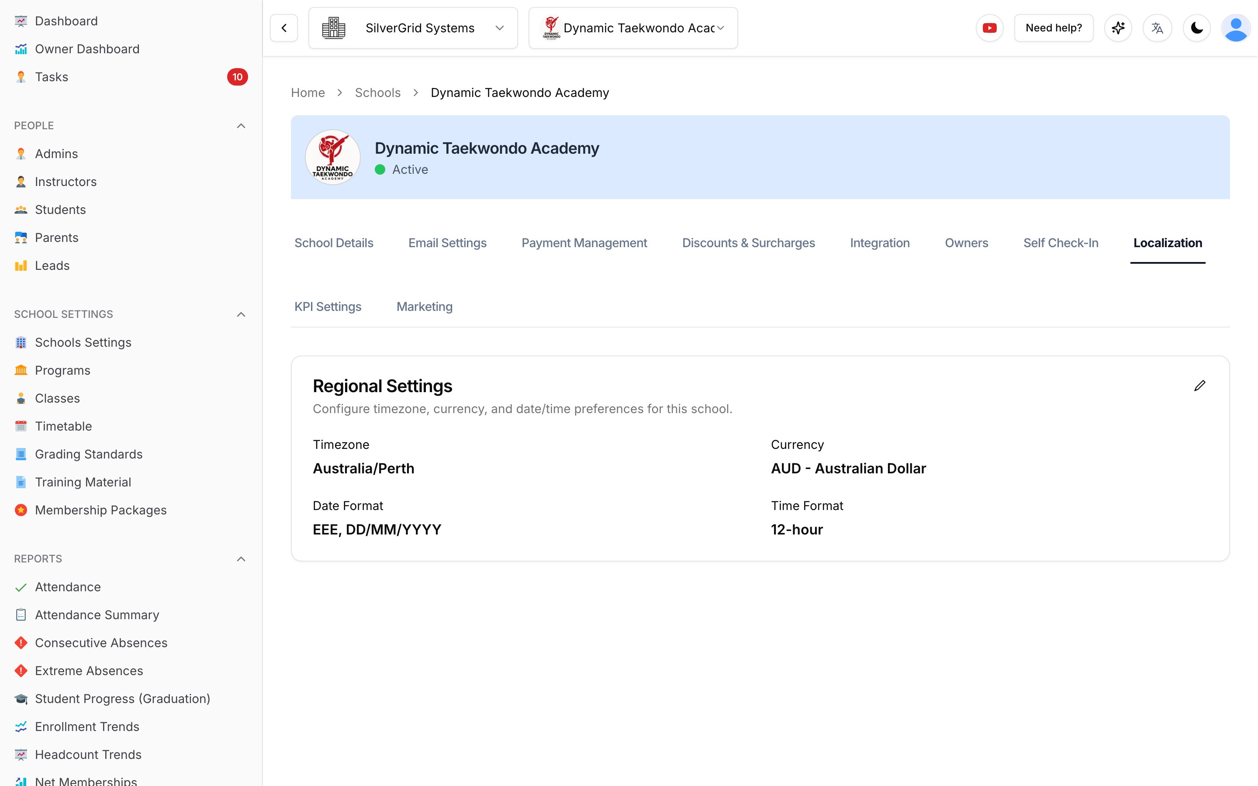The height and width of the screenshot is (786, 1258).
Task: Collapse the PEOPLE sidebar section
Action: 241,126
